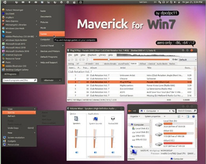This screenshot has height=164, width=206.
Task: Click the toolbar overflow chevron in Explorer
Action: tap(165, 116)
